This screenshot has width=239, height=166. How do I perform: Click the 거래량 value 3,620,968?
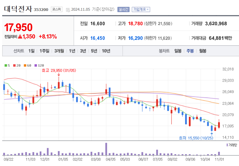tap(216, 24)
